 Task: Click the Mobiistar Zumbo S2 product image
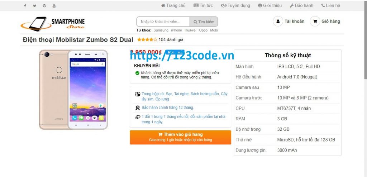pyautogui.click(x=73, y=90)
